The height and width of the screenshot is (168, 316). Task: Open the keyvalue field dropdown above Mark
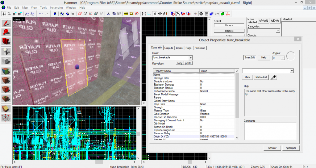pyautogui.click(x=292, y=71)
